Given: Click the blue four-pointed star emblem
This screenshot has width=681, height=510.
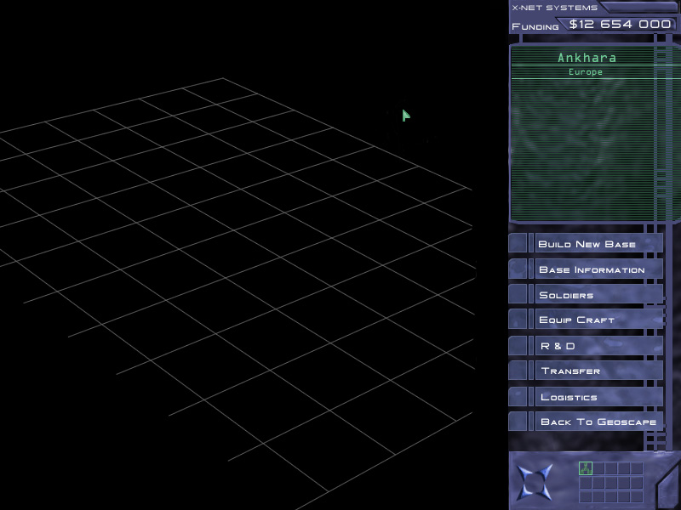Looking at the screenshot, I should (x=535, y=482).
